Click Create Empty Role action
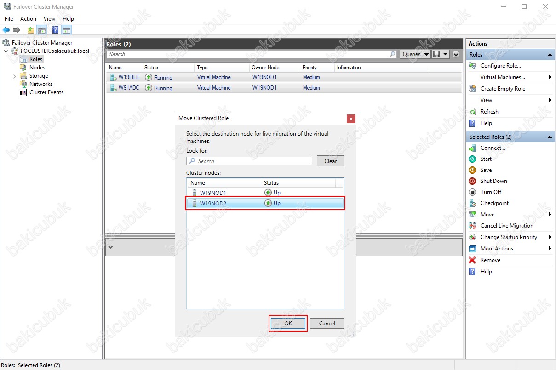This screenshot has width=556, height=370. (503, 89)
